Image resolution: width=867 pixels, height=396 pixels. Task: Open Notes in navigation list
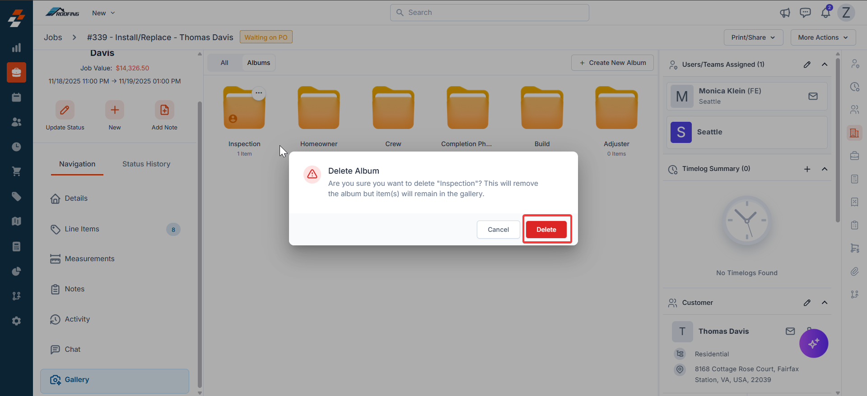115,289
